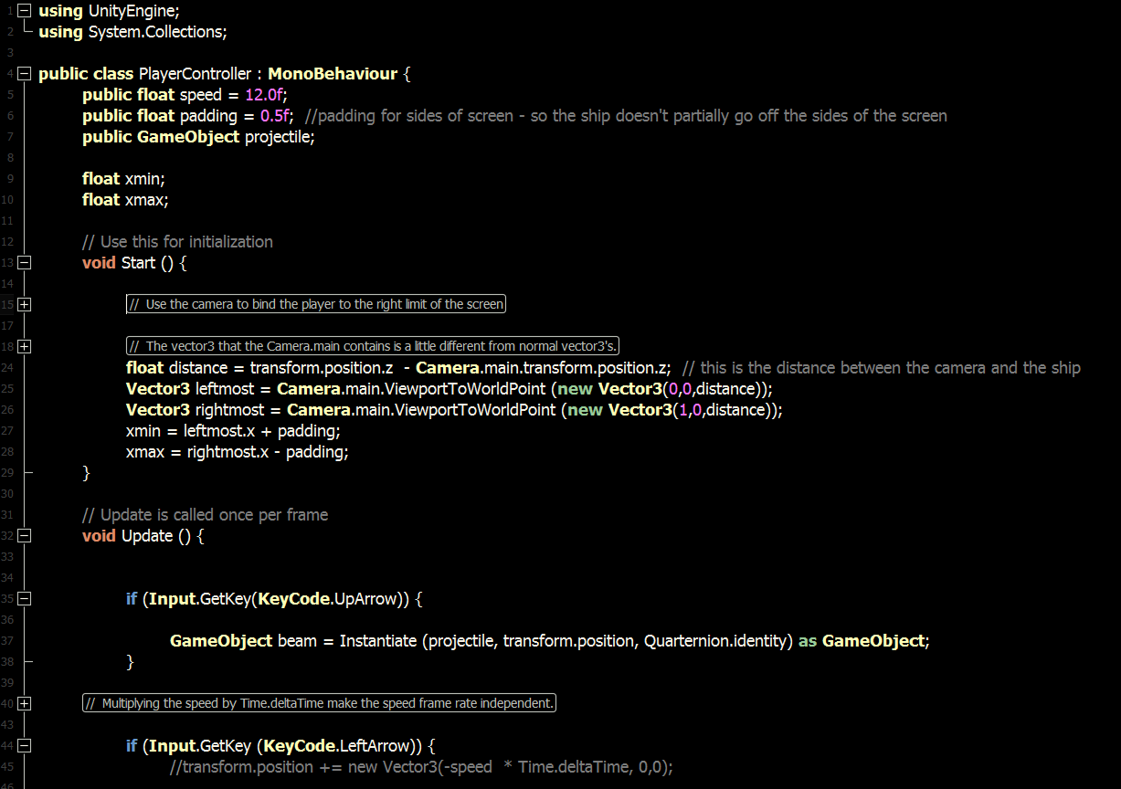
Task: Expand the collapsed vector3 explanation comment box
Action: (x=372, y=345)
